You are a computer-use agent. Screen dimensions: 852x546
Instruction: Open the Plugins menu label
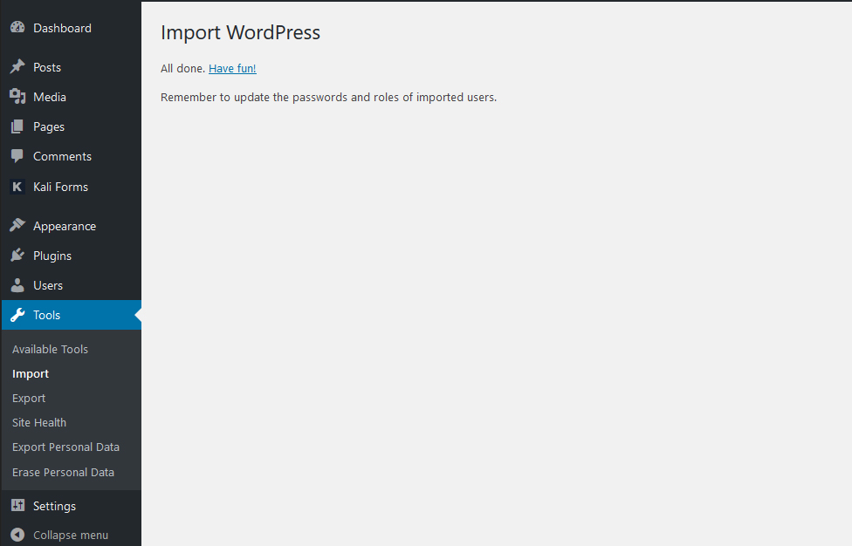click(52, 256)
